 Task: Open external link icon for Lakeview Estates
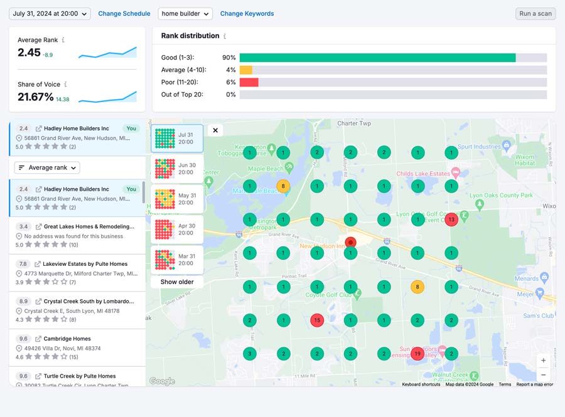pyautogui.click(x=38, y=264)
